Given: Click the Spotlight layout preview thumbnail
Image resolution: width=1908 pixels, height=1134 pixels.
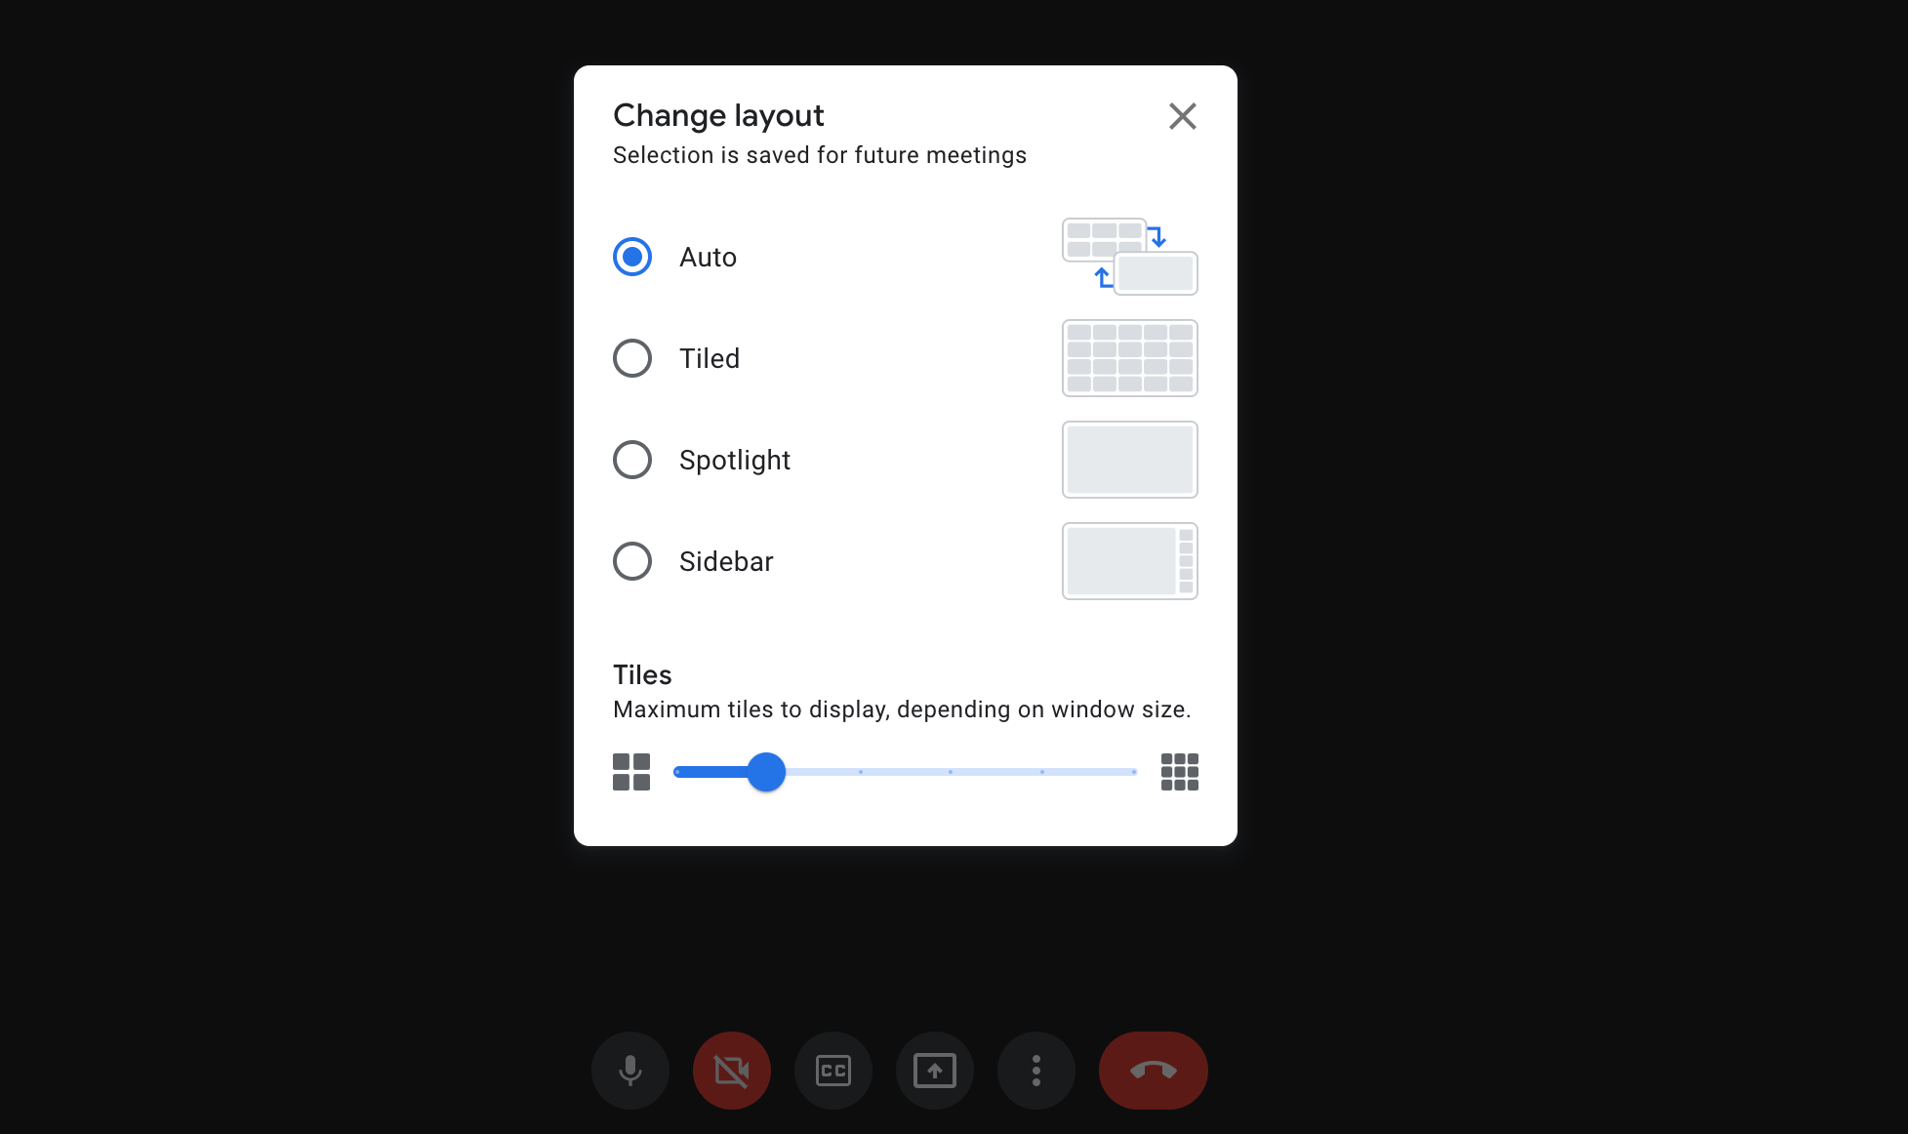Looking at the screenshot, I should pyautogui.click(x=1129, y=459).
